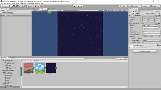Toggle the Static checkbox
The width and height of the screenshot is (161, 90).
click(154, 11)
